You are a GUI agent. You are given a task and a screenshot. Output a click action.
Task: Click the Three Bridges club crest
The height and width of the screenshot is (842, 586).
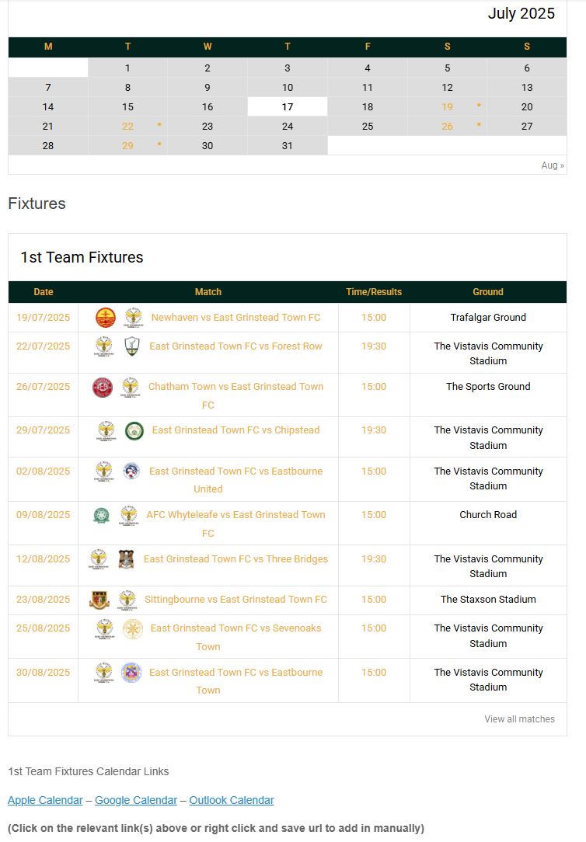(127, 559)
